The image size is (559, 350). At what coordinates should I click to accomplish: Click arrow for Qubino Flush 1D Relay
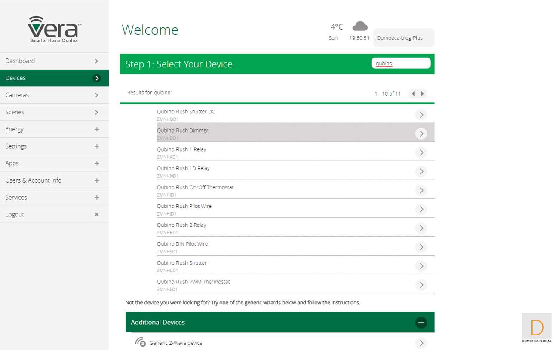[x=421, y=171]
